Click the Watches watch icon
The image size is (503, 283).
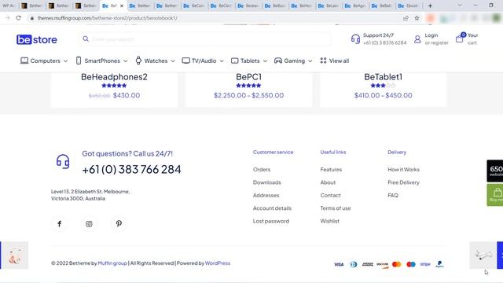tap(138, 61)
